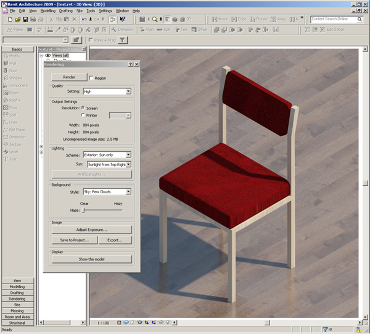Click the vertical scrollbar thumb of the view
Image resolution: width=370 pixels, height=334 pixels.
coord(365,183)
